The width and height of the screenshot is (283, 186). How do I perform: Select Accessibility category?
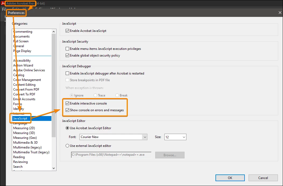pyautogui.click(x=22, y=61)
